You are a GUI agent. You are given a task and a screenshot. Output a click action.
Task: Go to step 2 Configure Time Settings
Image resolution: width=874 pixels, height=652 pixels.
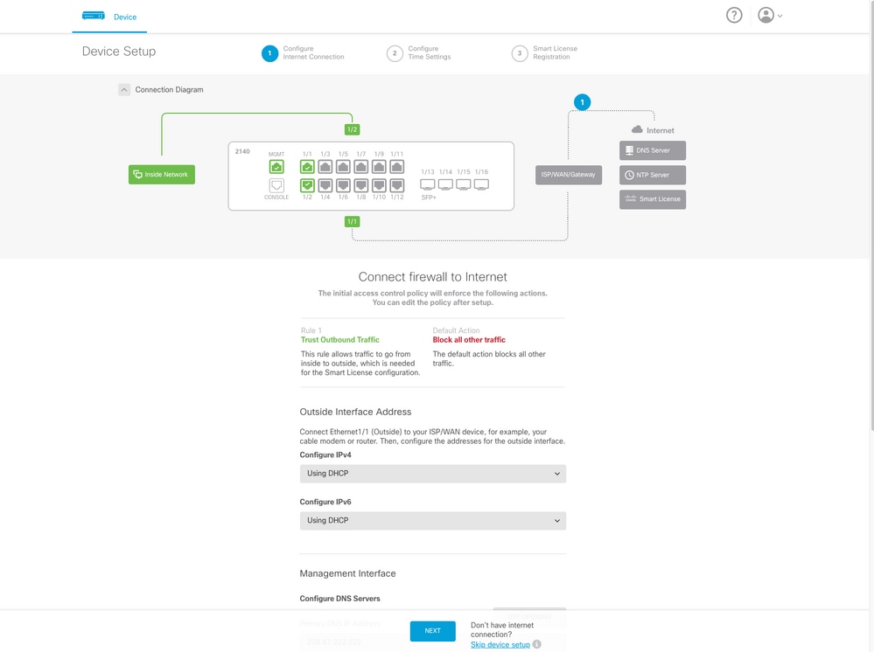point(419,53)
